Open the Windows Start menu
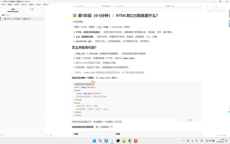Image resolution: width=230 pixels, height=144 pixels. click(x=94, y=141)
